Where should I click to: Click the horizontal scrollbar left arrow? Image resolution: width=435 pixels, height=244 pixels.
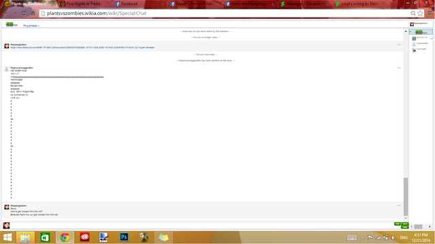click(x=411, y=226)
